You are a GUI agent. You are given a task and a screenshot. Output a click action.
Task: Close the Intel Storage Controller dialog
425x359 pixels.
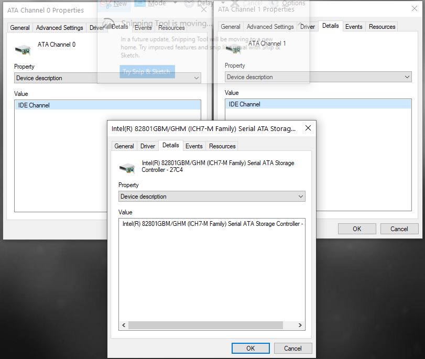click(x=308, y=128)
